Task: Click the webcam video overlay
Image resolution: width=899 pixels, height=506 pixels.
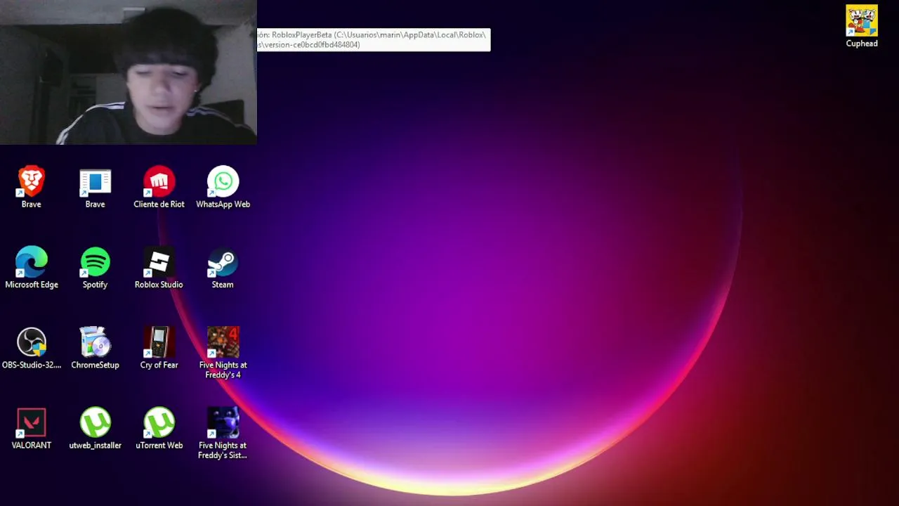Action: 129,72
